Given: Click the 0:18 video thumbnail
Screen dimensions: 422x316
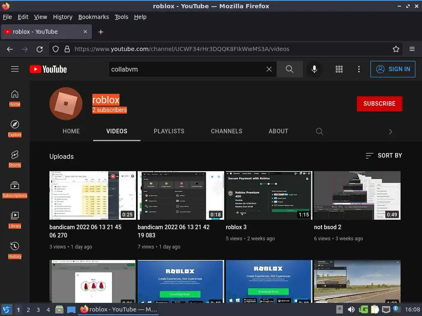Looking at the screenshot, I should 181,195.
